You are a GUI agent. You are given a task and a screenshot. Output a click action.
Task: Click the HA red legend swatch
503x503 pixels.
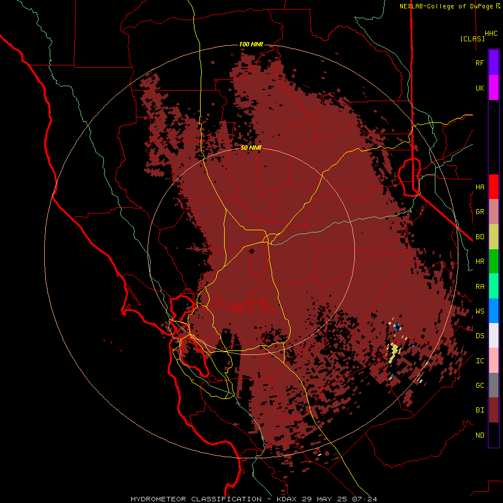[x=493, y=187]
